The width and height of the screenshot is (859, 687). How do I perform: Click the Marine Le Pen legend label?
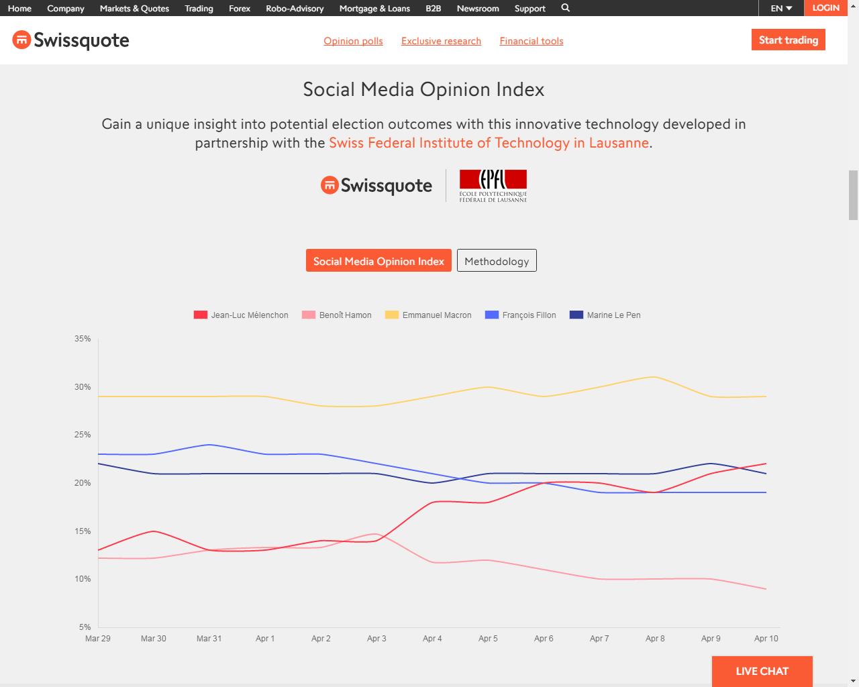pos(613,315)
